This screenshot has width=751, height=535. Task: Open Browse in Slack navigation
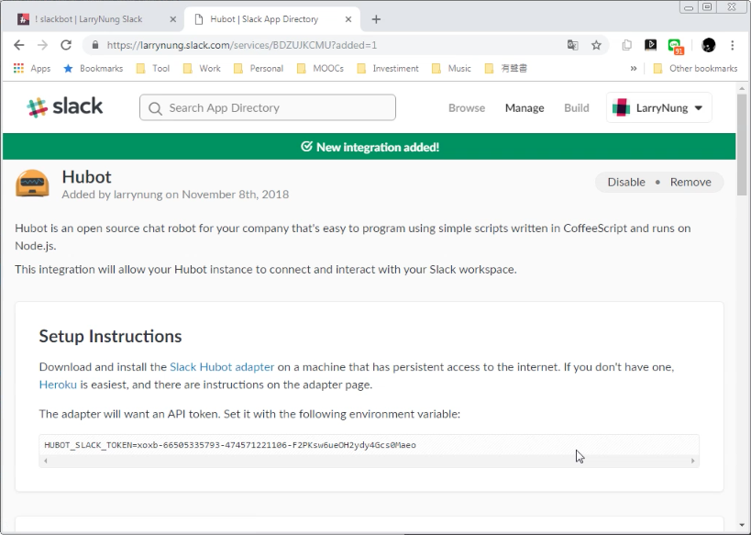tap(467, 108)
